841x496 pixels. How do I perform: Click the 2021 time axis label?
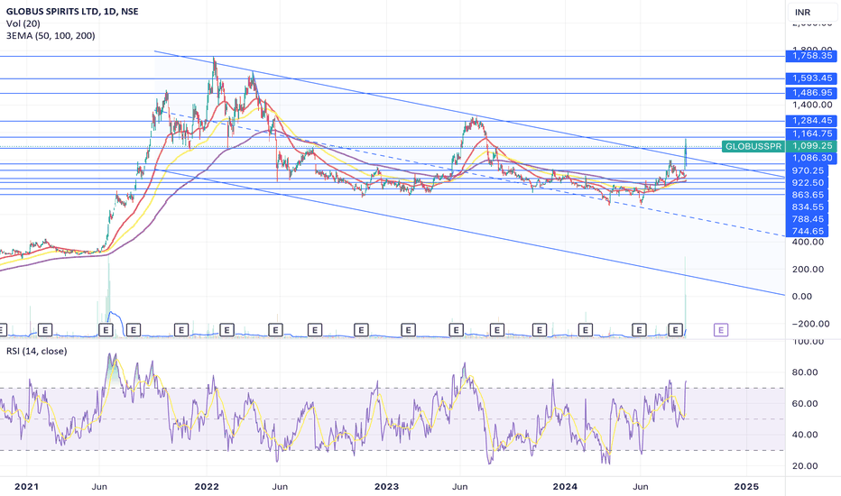26,487
